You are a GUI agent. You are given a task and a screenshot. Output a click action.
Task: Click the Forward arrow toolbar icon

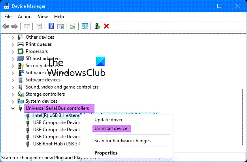[x=15, y=26]
